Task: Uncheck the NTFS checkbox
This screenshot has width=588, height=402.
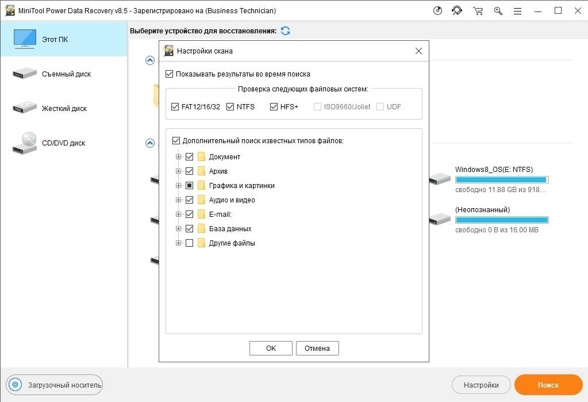Action: coord(230,106)
